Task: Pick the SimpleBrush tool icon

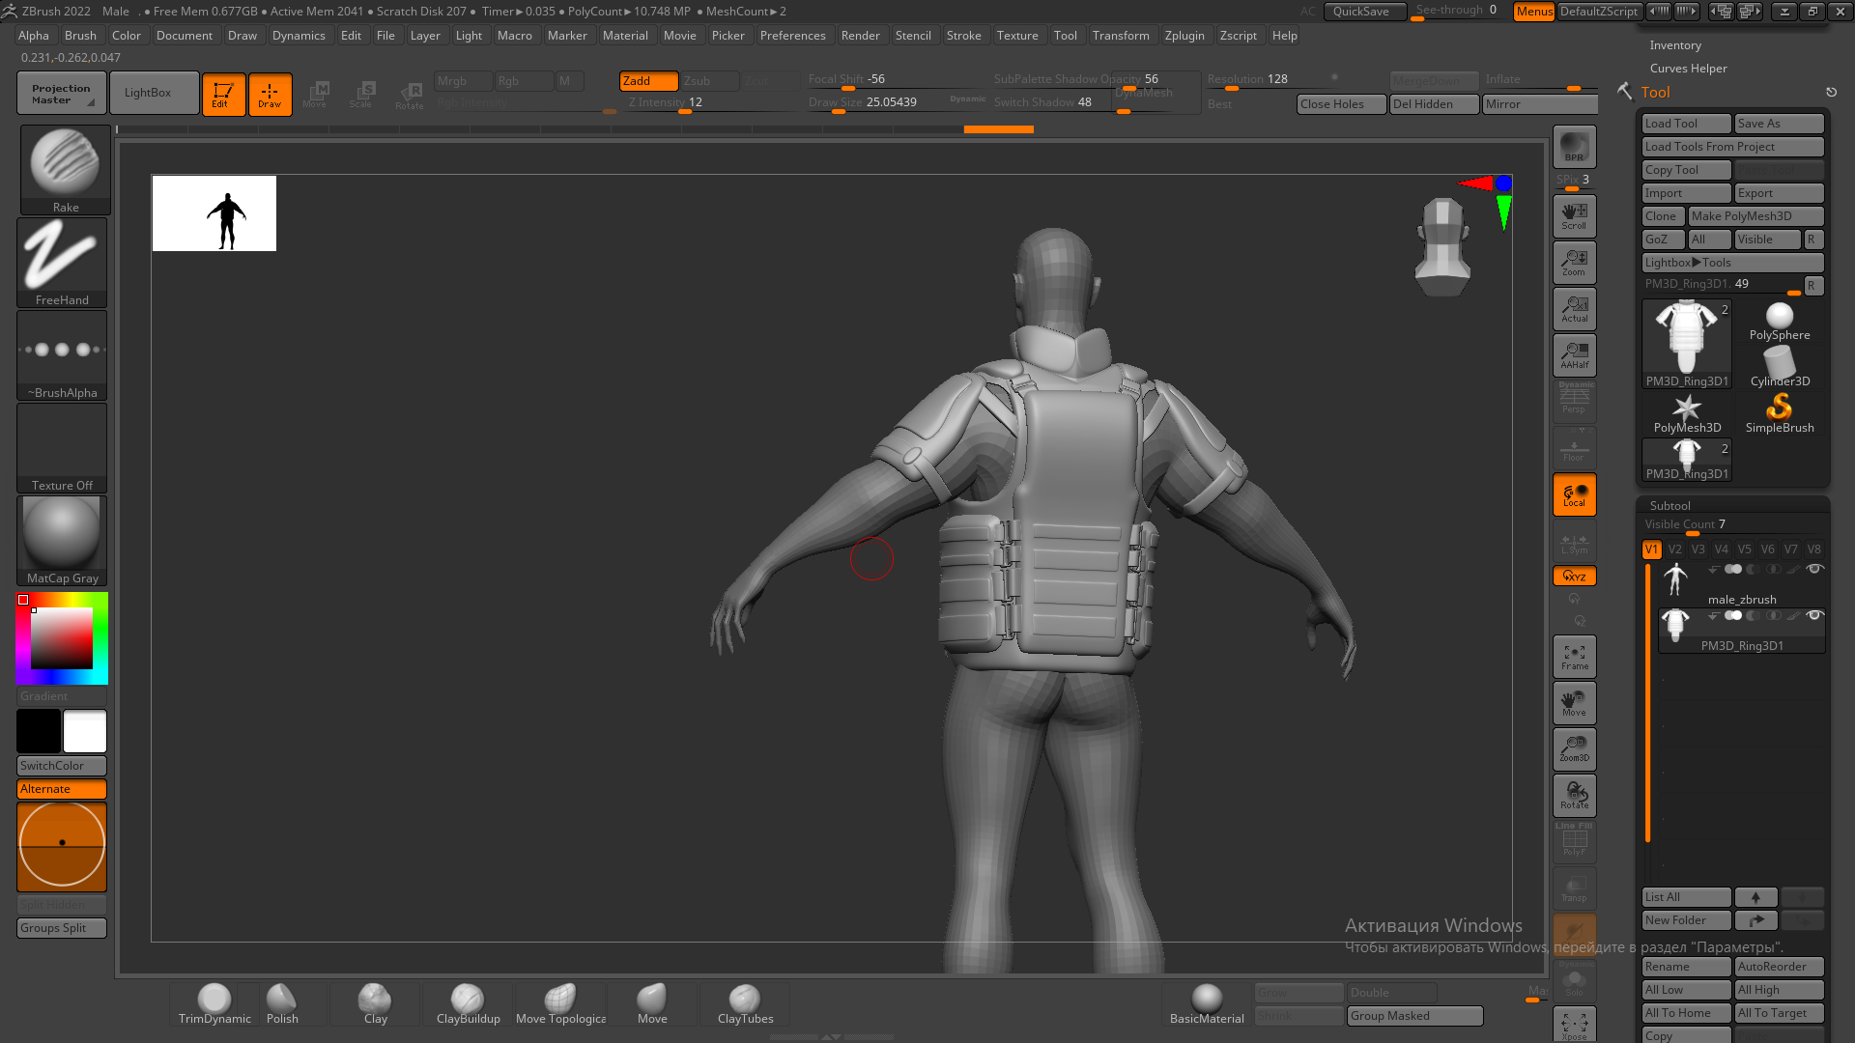Action: point(1779,412)
